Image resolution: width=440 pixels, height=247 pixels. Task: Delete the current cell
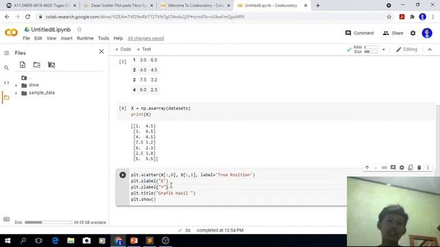pyautogui.click(x=419, y=167)
